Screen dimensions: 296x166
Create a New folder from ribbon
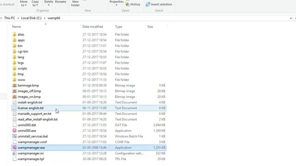point(75,3)
